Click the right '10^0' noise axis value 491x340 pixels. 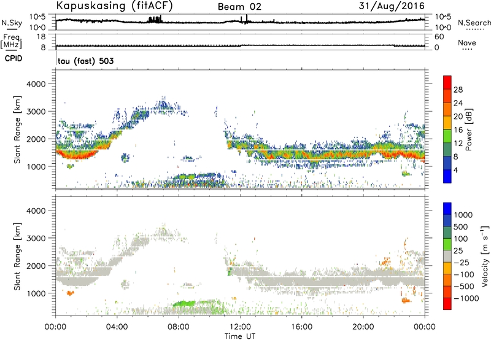tap(443, 28)
